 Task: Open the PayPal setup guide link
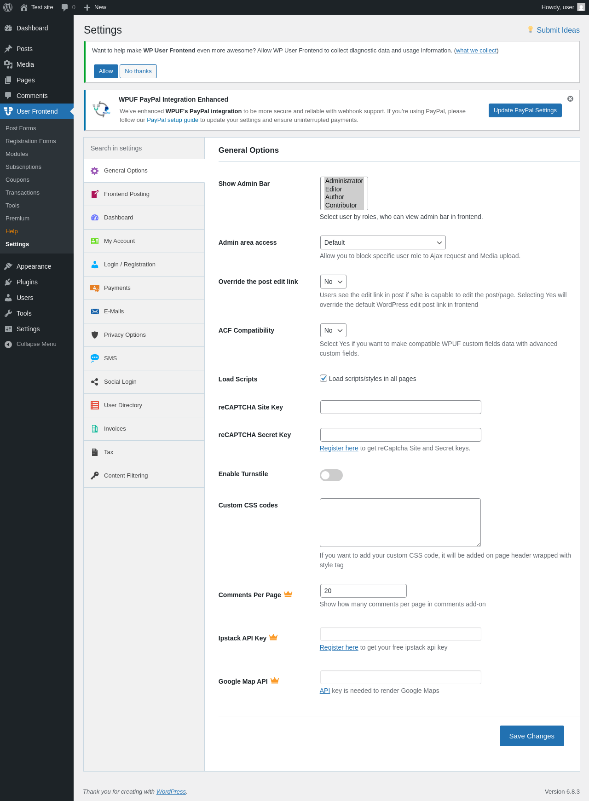(173, 120)
